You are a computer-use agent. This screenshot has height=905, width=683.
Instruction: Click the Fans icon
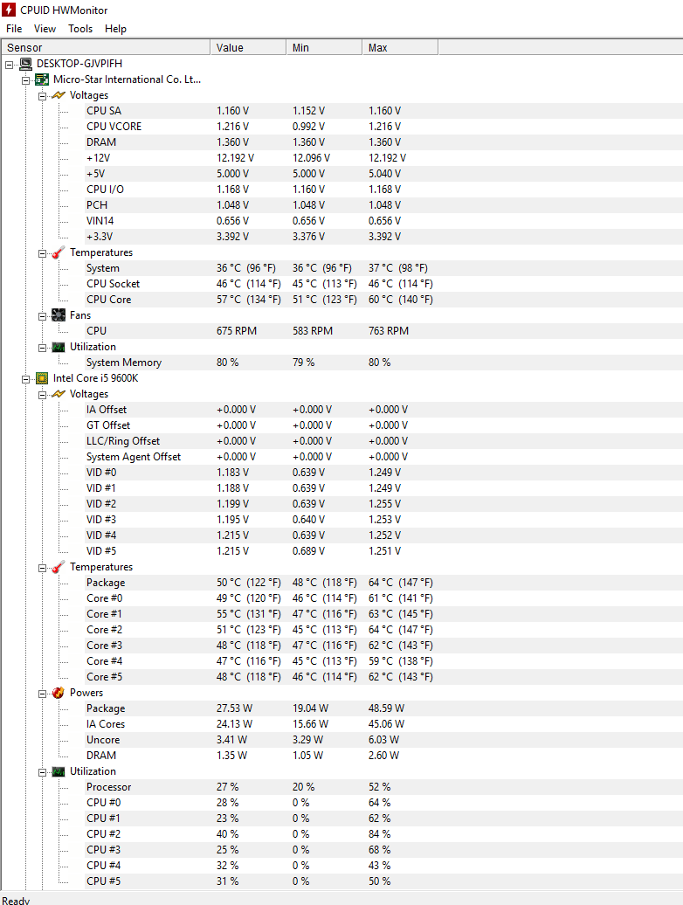tap(59, 315)
